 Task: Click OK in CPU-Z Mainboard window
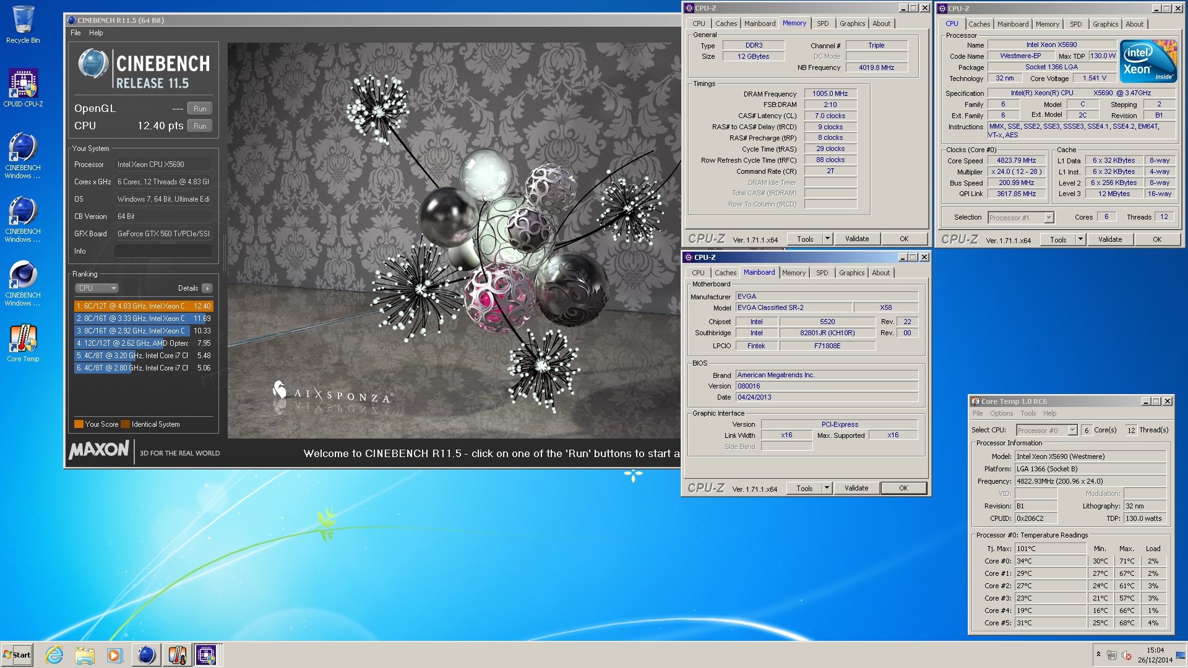coord(903,488)
